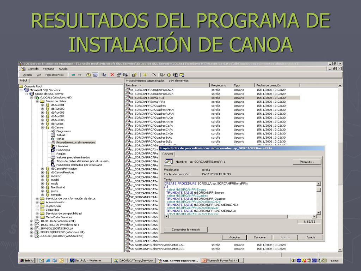
Task: Click the stored procedure icon in Propiedades dialog
Action: [x=168, y=162]
